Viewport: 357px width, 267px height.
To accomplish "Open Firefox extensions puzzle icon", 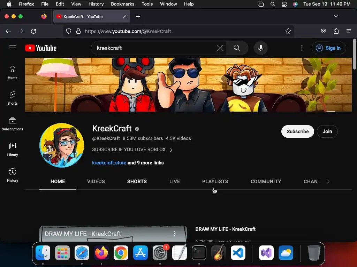I will pyautogui.click(x=336, y=31).
